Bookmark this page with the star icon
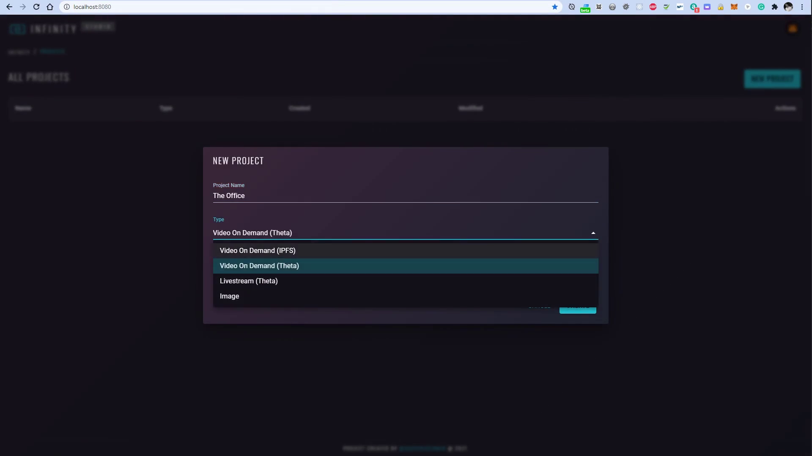The image size is (812, 456). pos(555,7)
